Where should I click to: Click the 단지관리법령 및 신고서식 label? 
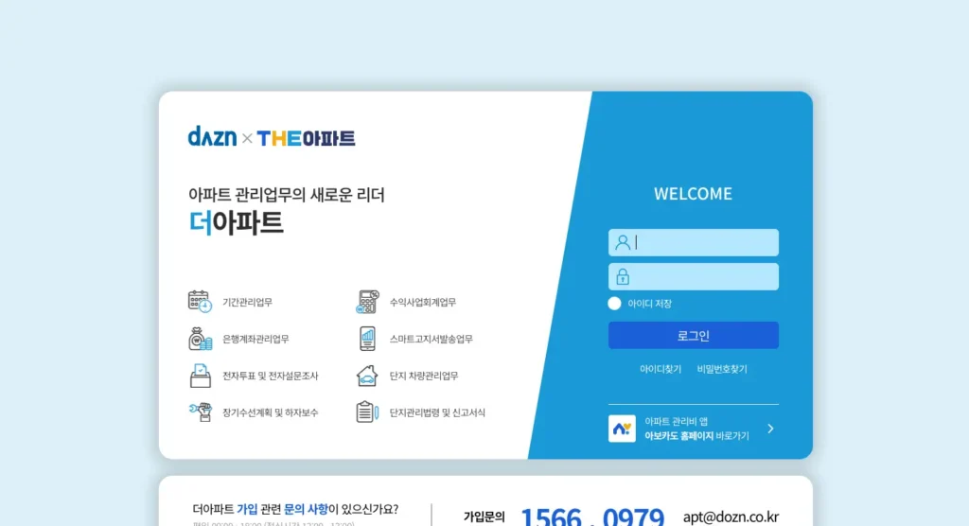[437, 412]
